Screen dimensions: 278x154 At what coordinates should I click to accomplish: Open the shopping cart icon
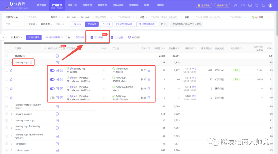pyautogui.click(x=256, y=5)
